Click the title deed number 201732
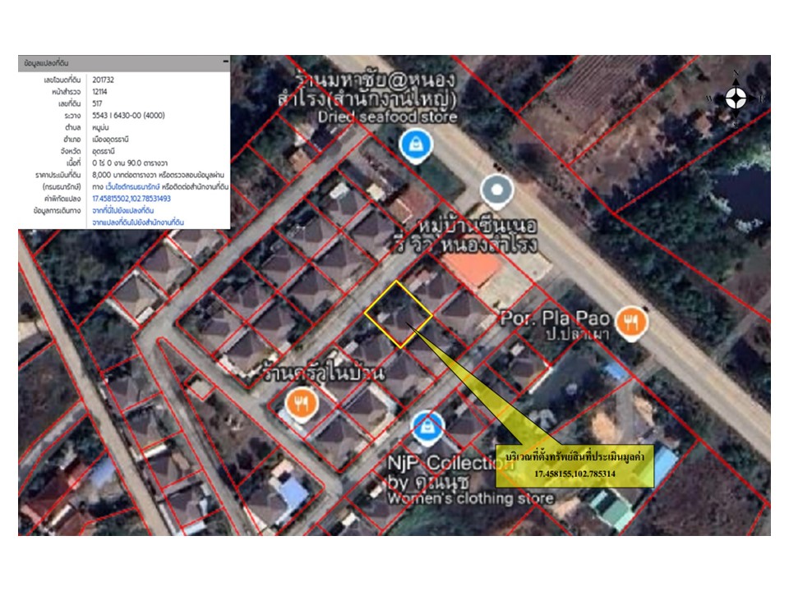This screenshot has width=789, height=591. [x=104, y=80]
